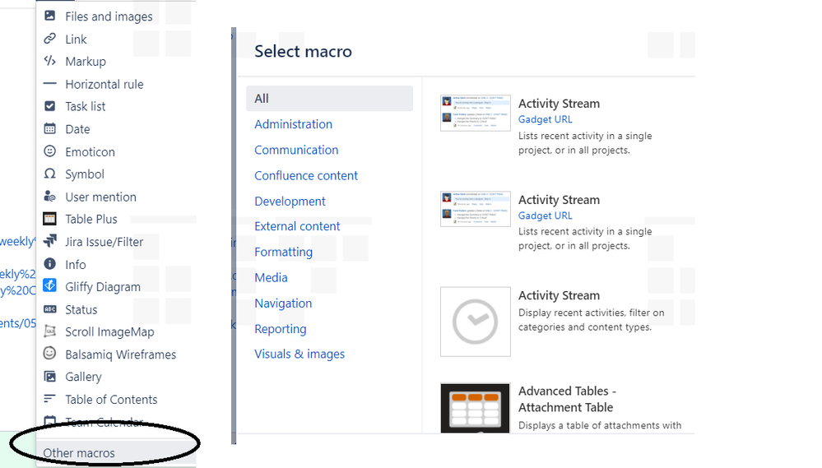Open Visuals & images category
Screen dimensions: 822x468
pos(300,354)
